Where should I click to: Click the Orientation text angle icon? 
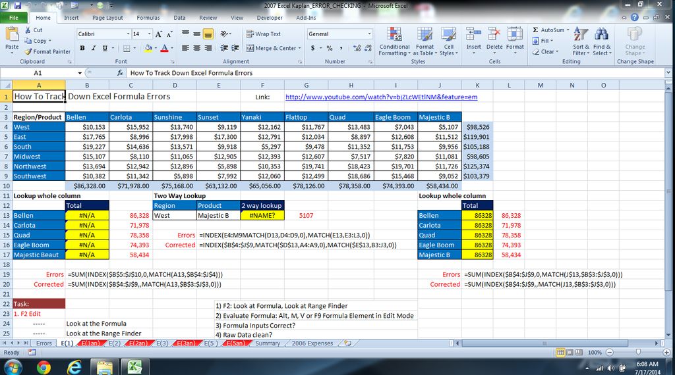(224, 34)
